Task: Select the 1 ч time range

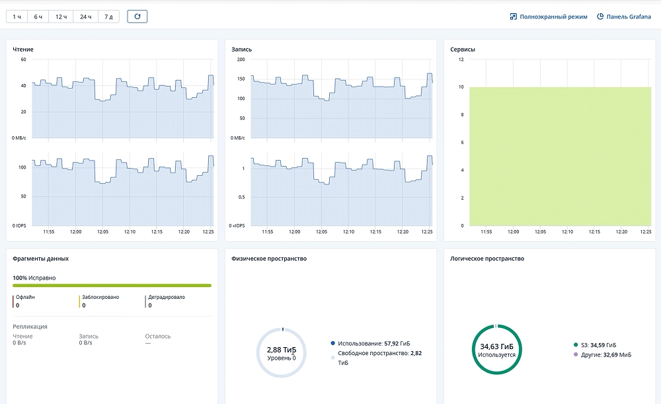Action: click(x=17, y=17)
